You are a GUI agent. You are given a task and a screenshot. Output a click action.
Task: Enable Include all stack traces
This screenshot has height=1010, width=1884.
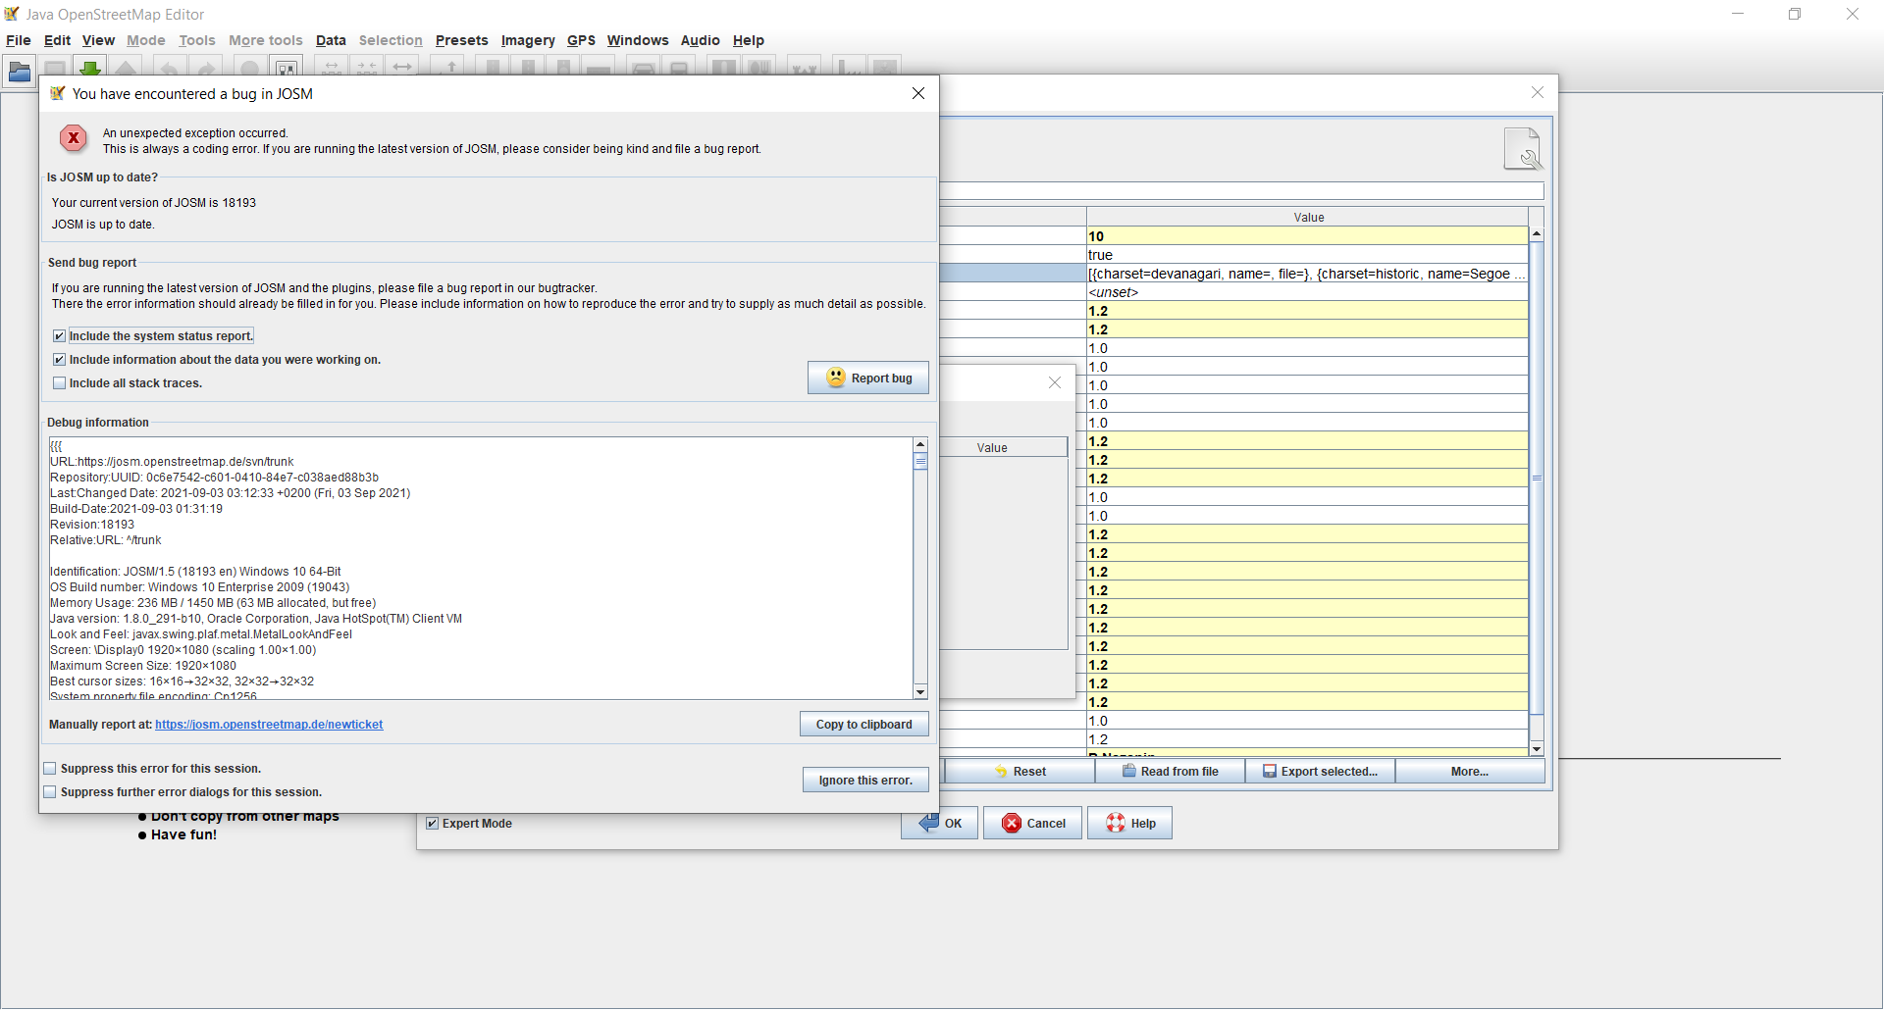coord(60,383)
